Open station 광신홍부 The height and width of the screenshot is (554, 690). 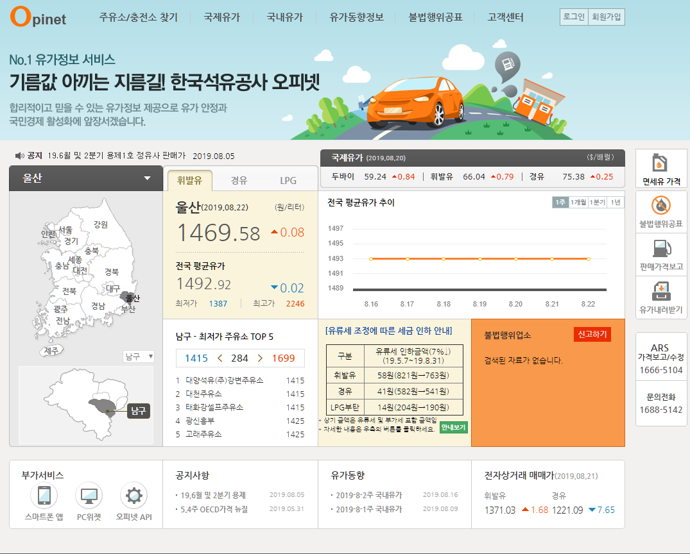[200, 421]
